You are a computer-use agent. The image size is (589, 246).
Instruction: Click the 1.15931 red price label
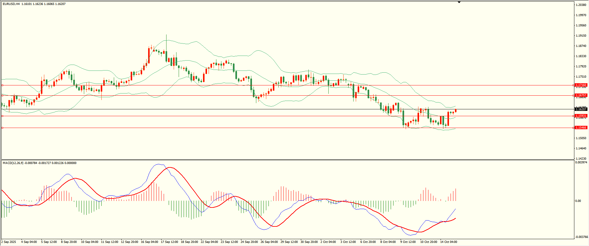tap(581, 116)
